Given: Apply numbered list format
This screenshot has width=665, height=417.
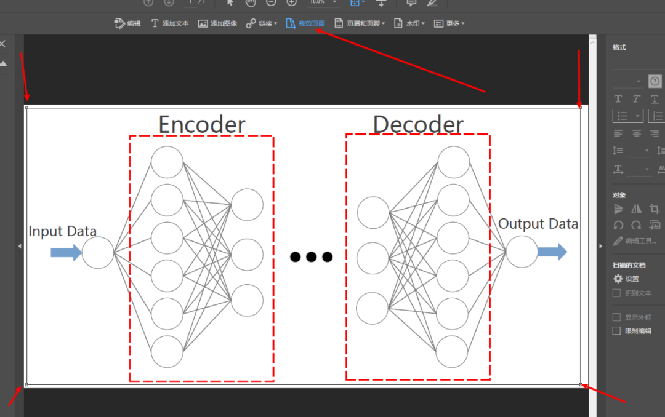Looking at the screenshot, I should click(656, 116).
